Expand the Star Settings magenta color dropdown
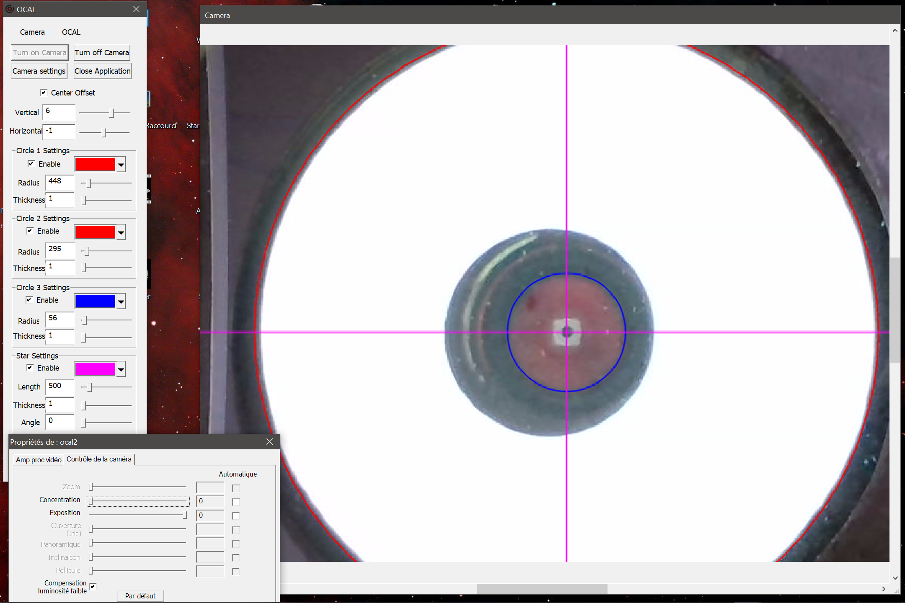The height and width of the screenshot is (603, 905). point(121,370)
